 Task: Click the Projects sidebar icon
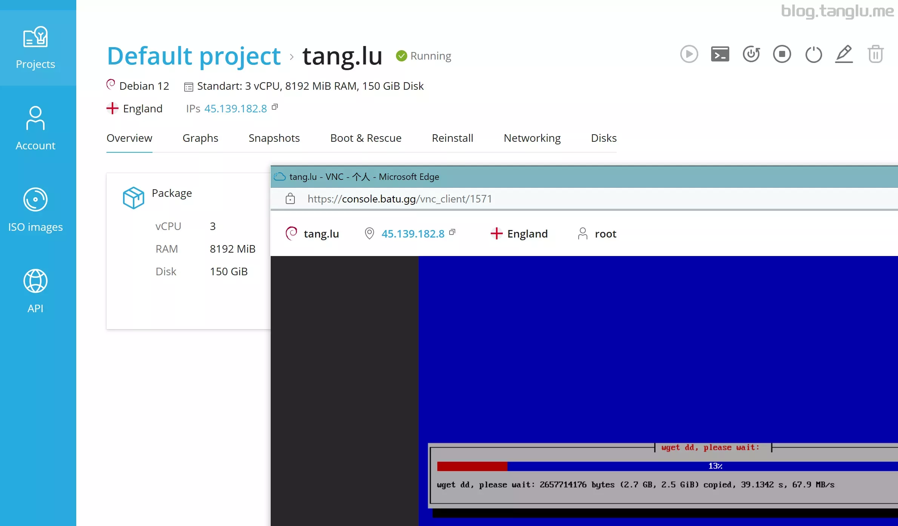36,48
